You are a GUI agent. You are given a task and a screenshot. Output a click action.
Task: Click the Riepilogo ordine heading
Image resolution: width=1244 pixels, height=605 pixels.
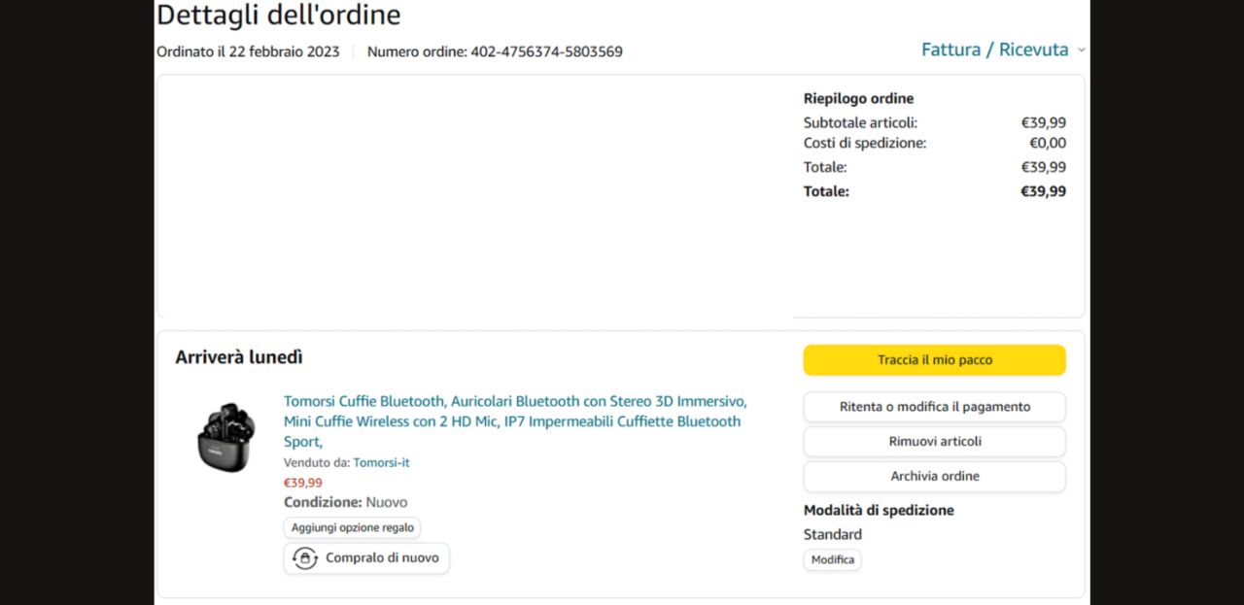pyautogui.click(x=858, y=98)
